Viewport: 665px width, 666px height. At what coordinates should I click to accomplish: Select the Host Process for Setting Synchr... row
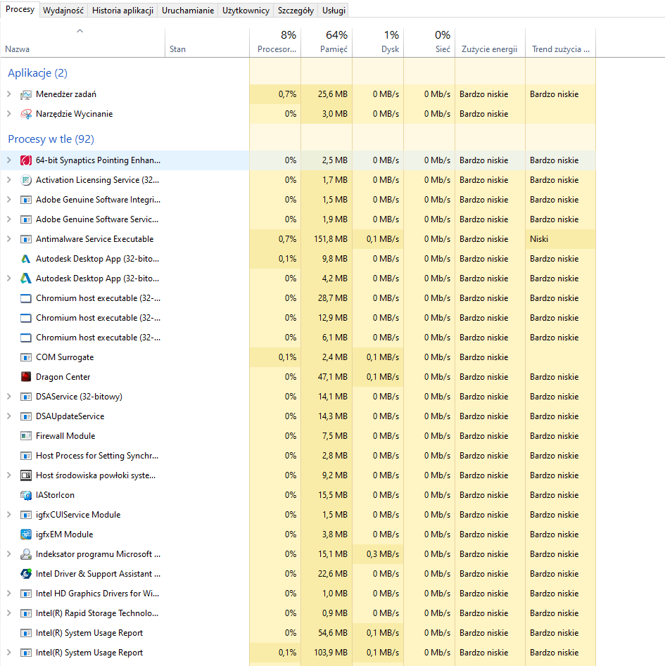point(298,456)
